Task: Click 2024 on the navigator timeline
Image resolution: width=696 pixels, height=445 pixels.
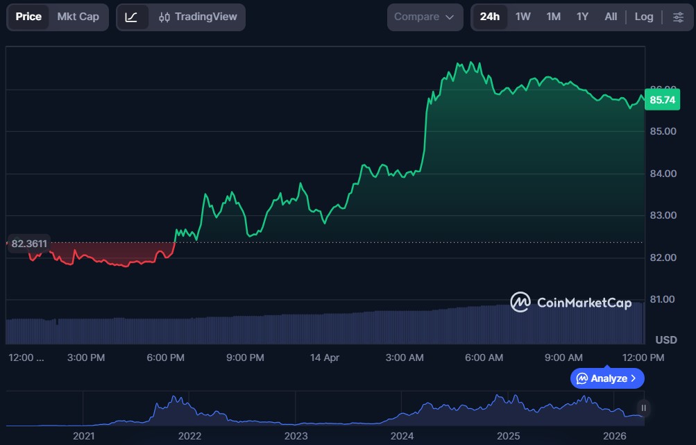Action: (x=402, y=436)
